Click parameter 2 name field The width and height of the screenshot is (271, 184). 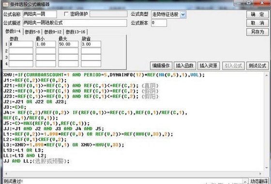click(x=21, y=51)
